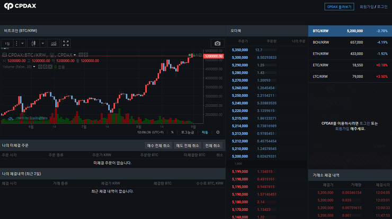Click the 5,215,000 ask price
The width and height of the screenshot is (392, 219).
[x=240, y=118]
